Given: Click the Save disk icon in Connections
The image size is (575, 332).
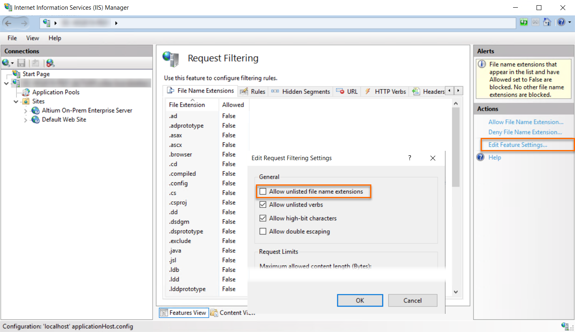Looking at the screenshot, I should [x=21, y=63].
